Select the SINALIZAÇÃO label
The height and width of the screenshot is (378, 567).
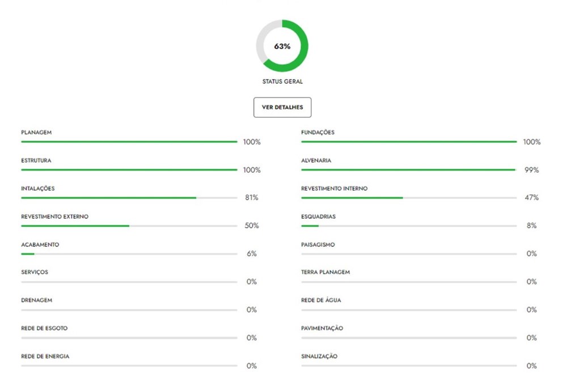[x=319, y=356]
